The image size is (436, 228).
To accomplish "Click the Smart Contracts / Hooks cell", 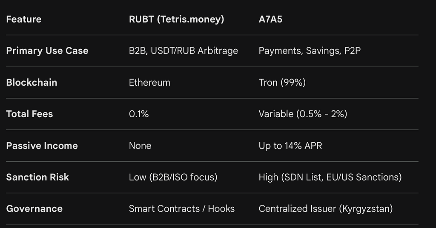I will 181,209.
